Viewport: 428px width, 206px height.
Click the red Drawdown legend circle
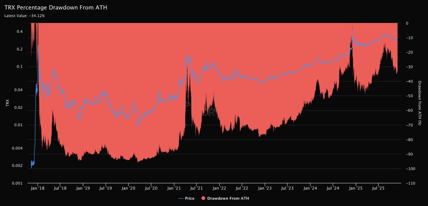203,198
